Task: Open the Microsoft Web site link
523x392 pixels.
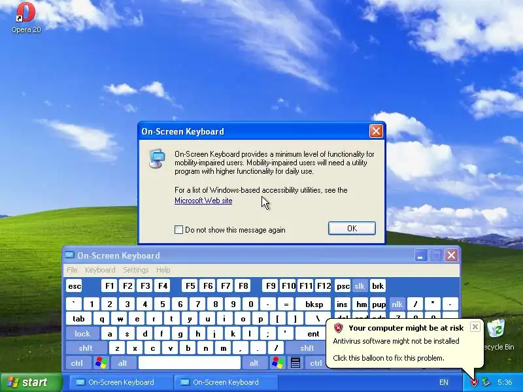Action: tap(203, 201)
